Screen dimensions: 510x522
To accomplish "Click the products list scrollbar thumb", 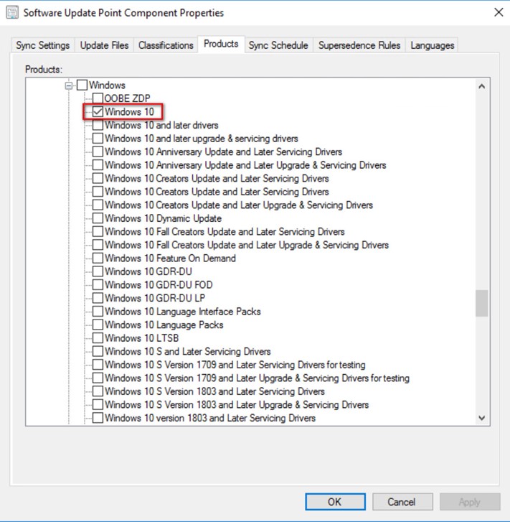I will click(x=481, y=303).
